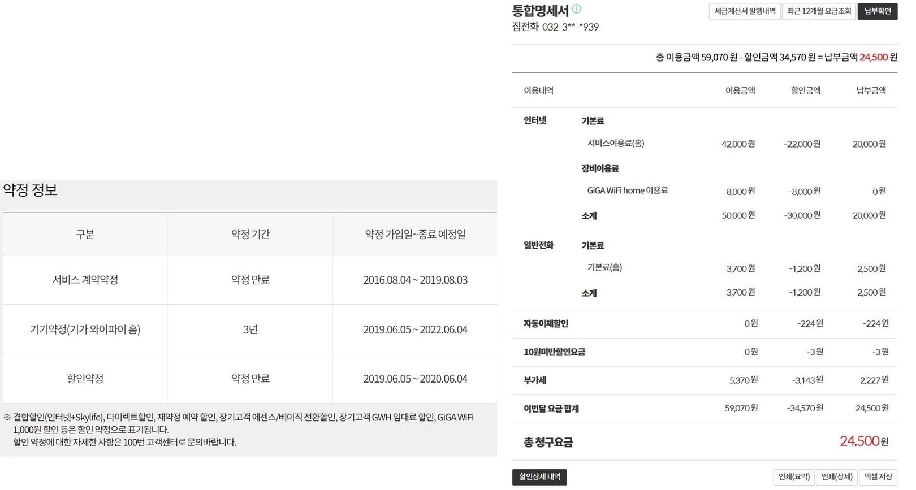Open 세금계산서 발행내역

tap(745, 11)
